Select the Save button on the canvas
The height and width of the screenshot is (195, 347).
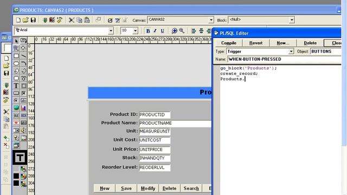[126, 188]
